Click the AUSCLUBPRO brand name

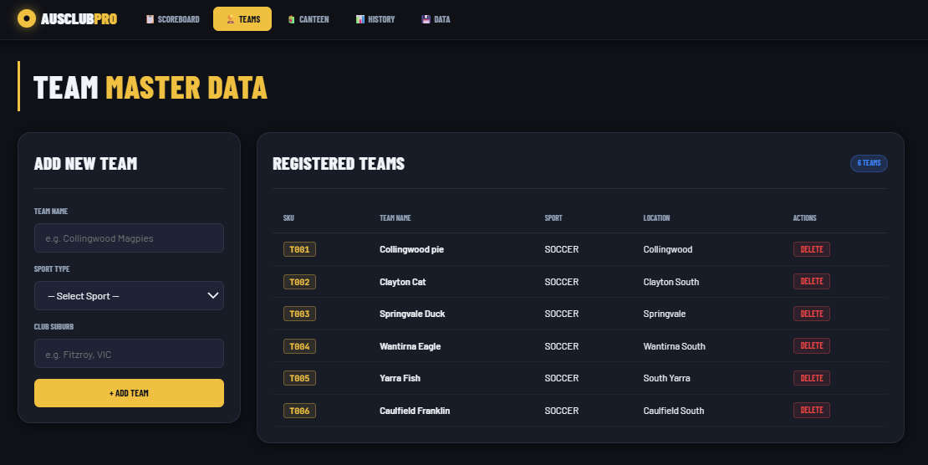(79, 19)
